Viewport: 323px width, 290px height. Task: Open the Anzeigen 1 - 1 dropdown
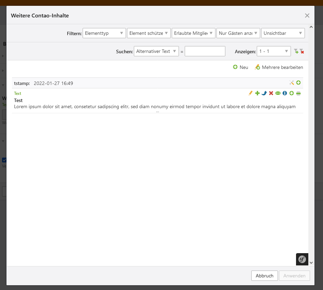tap(273, 51)
